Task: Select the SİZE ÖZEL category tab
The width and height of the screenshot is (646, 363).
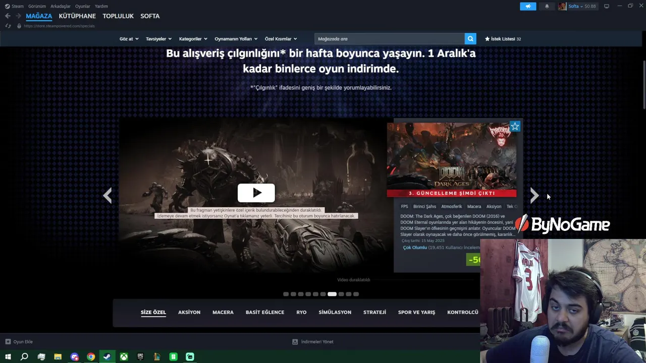Action: (153, 312)
